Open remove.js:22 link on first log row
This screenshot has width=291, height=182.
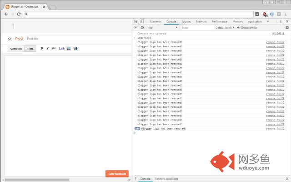coord(275,42)
